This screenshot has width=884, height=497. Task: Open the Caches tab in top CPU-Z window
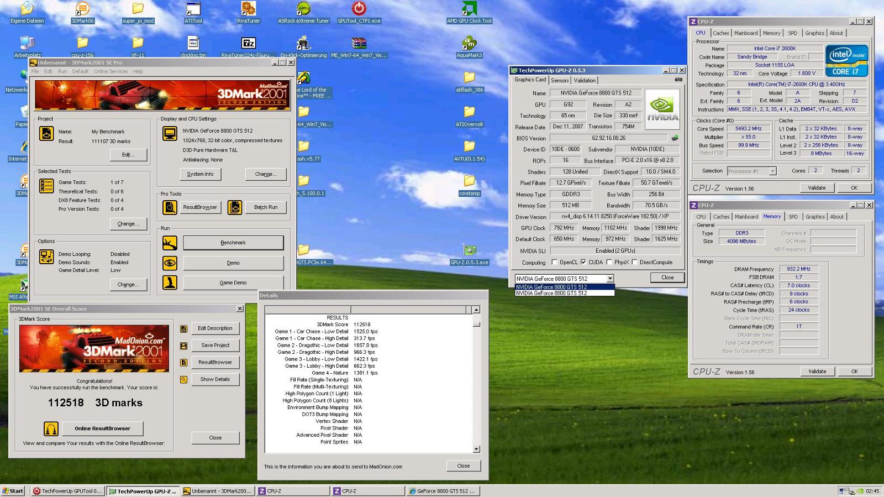click(x=720, y=33)
